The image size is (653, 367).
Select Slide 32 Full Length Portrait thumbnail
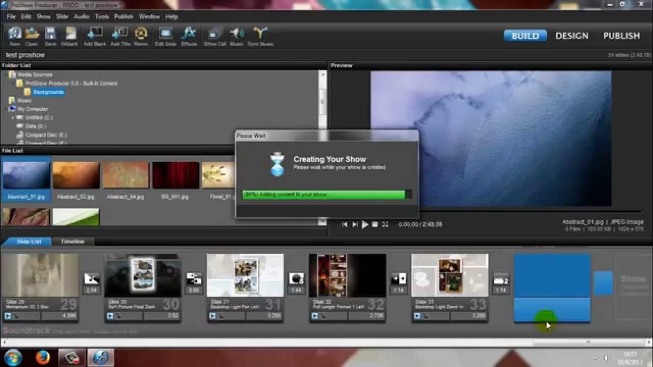(x=347, y=275)
